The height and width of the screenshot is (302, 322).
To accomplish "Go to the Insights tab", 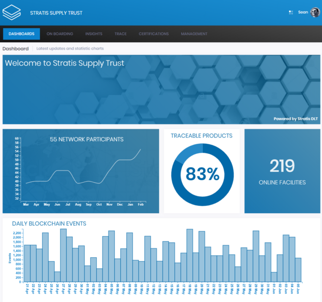I will click(x=94, y=34).
